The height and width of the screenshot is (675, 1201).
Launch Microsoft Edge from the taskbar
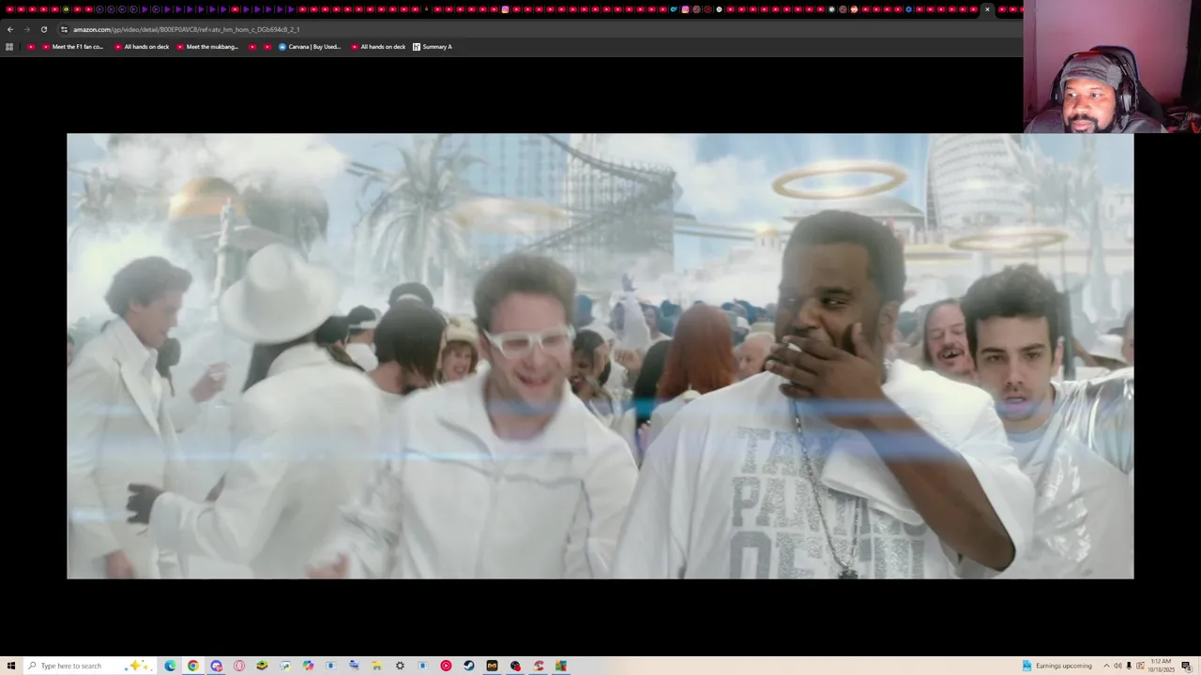click(x=170, y=666)
